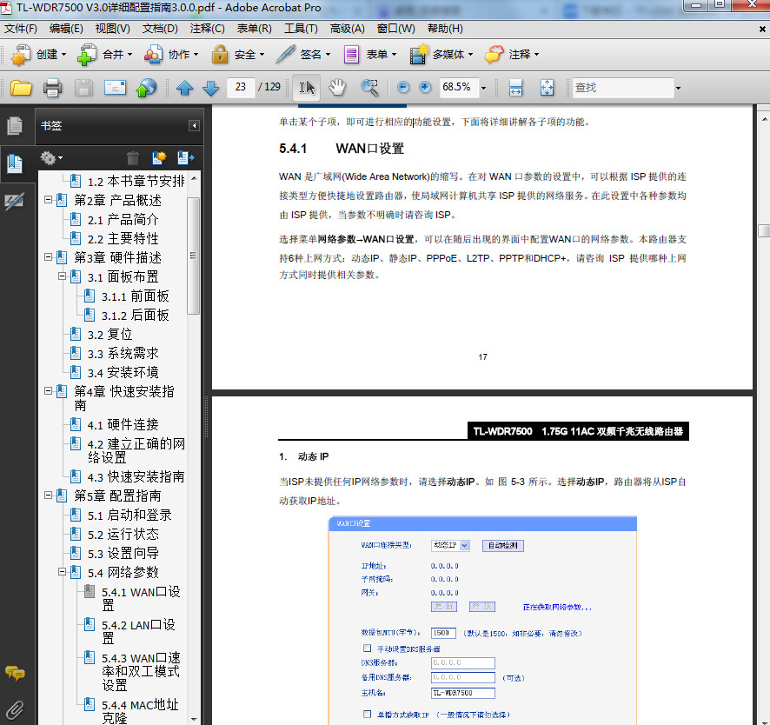Viewport: 770px width, 725px height.
Task: Click the 查找 search input field
Action: (x=621, y=88)
